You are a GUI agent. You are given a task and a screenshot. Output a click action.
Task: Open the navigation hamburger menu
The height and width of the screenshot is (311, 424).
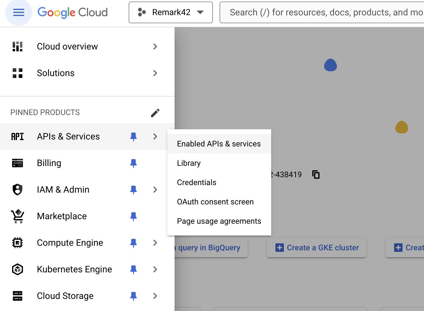(x=18, y=12)
